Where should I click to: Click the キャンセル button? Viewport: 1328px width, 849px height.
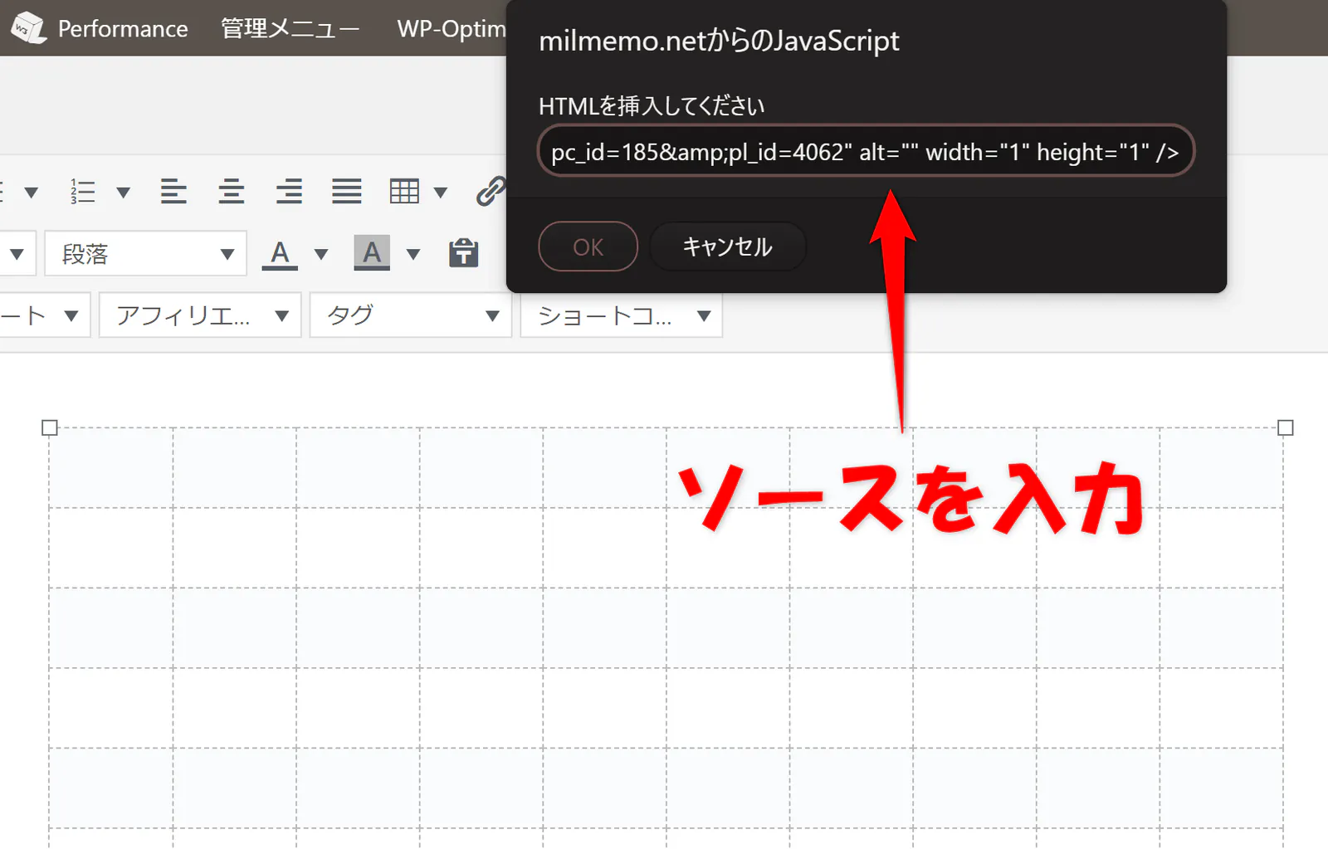pos(727,246)
